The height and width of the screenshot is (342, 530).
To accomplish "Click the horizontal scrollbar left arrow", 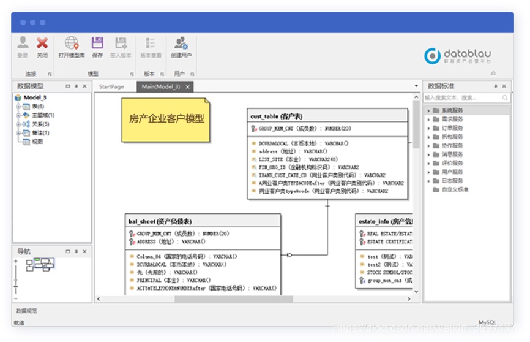I will [x=99, y=299].
